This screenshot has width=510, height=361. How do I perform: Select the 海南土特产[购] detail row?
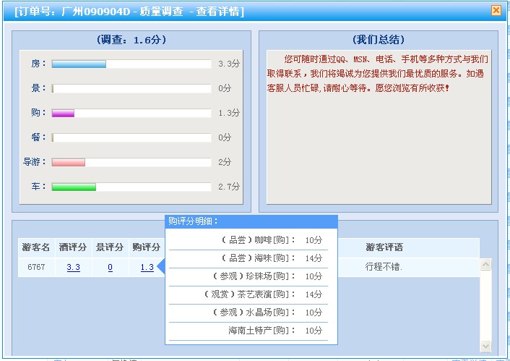click(248, 331)
